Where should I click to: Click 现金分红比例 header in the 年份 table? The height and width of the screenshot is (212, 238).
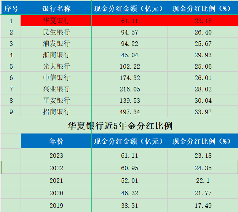203,141
